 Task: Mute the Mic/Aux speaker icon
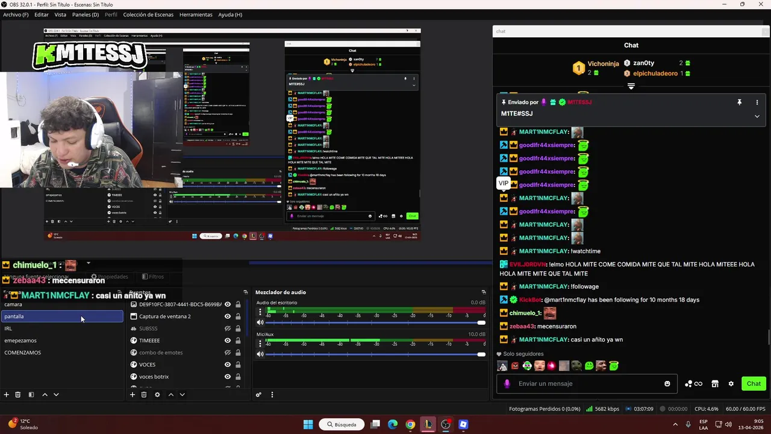click(x=260, y=354)
